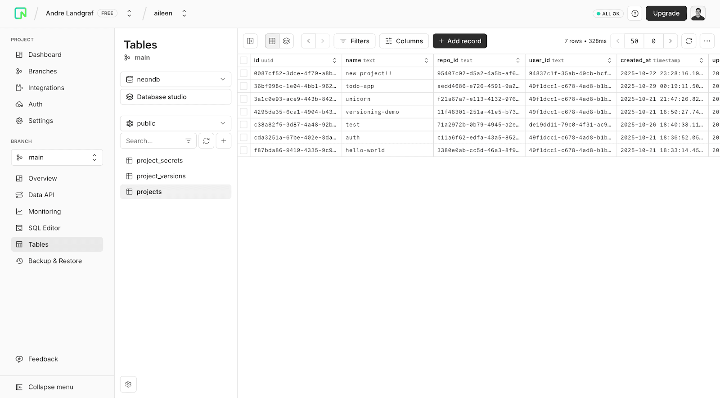
Task: Click the plus icon to add table
Action: point(224,141)
